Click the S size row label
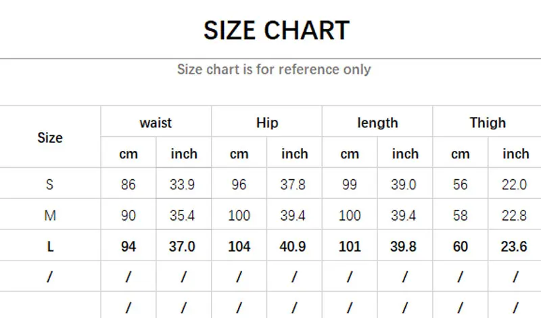The height and width of the screenshot is (318, 541). click(x=50, y=184)
